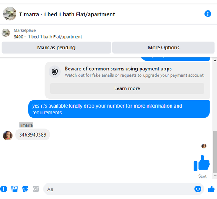Click the Sent status text

pos(202,176)
